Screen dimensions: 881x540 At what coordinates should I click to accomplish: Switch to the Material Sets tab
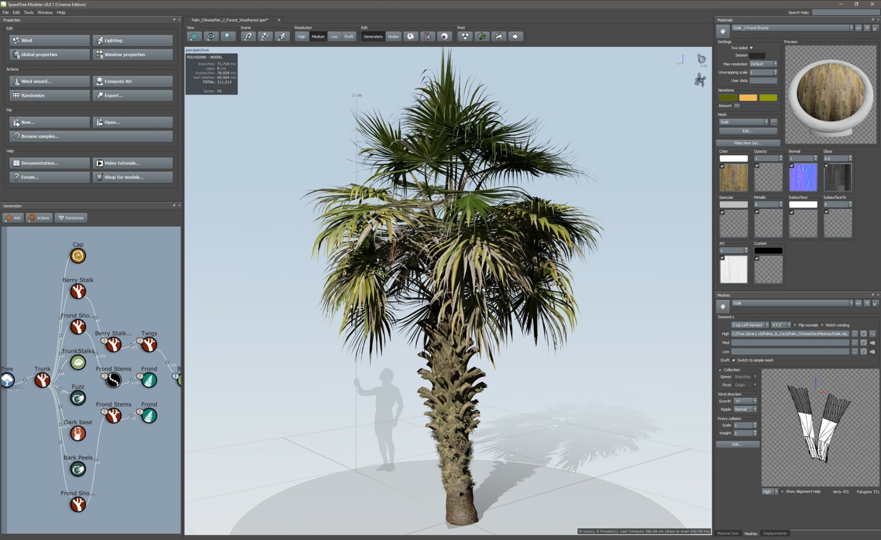tap(727, 533)
